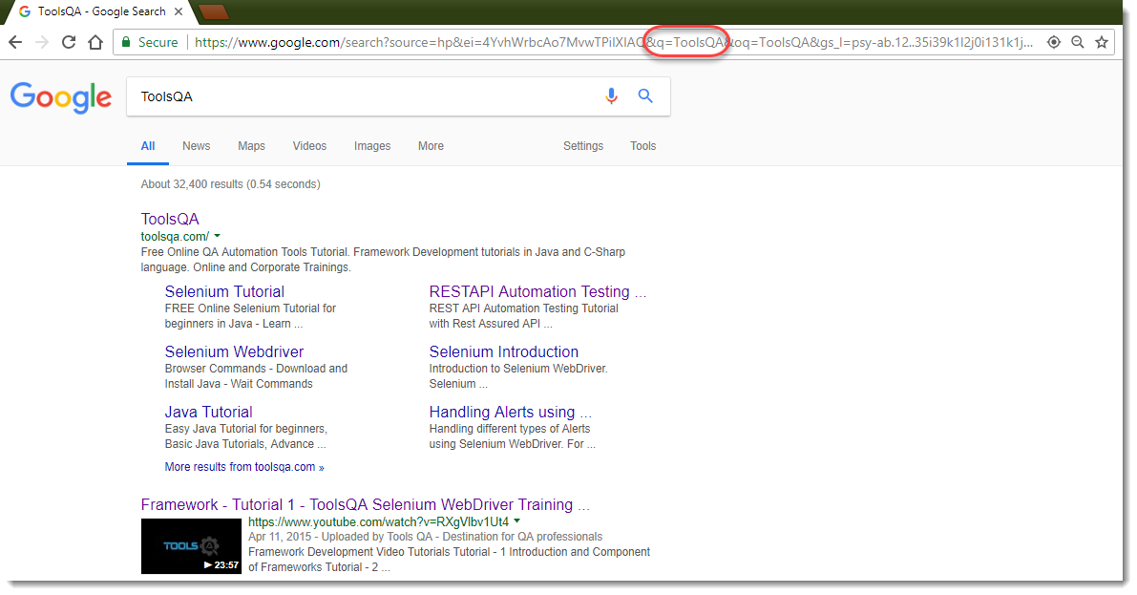Viewport: 1137px width, 595px height.
Task: Open the search Tools options
Action: (x=643, y=146)
